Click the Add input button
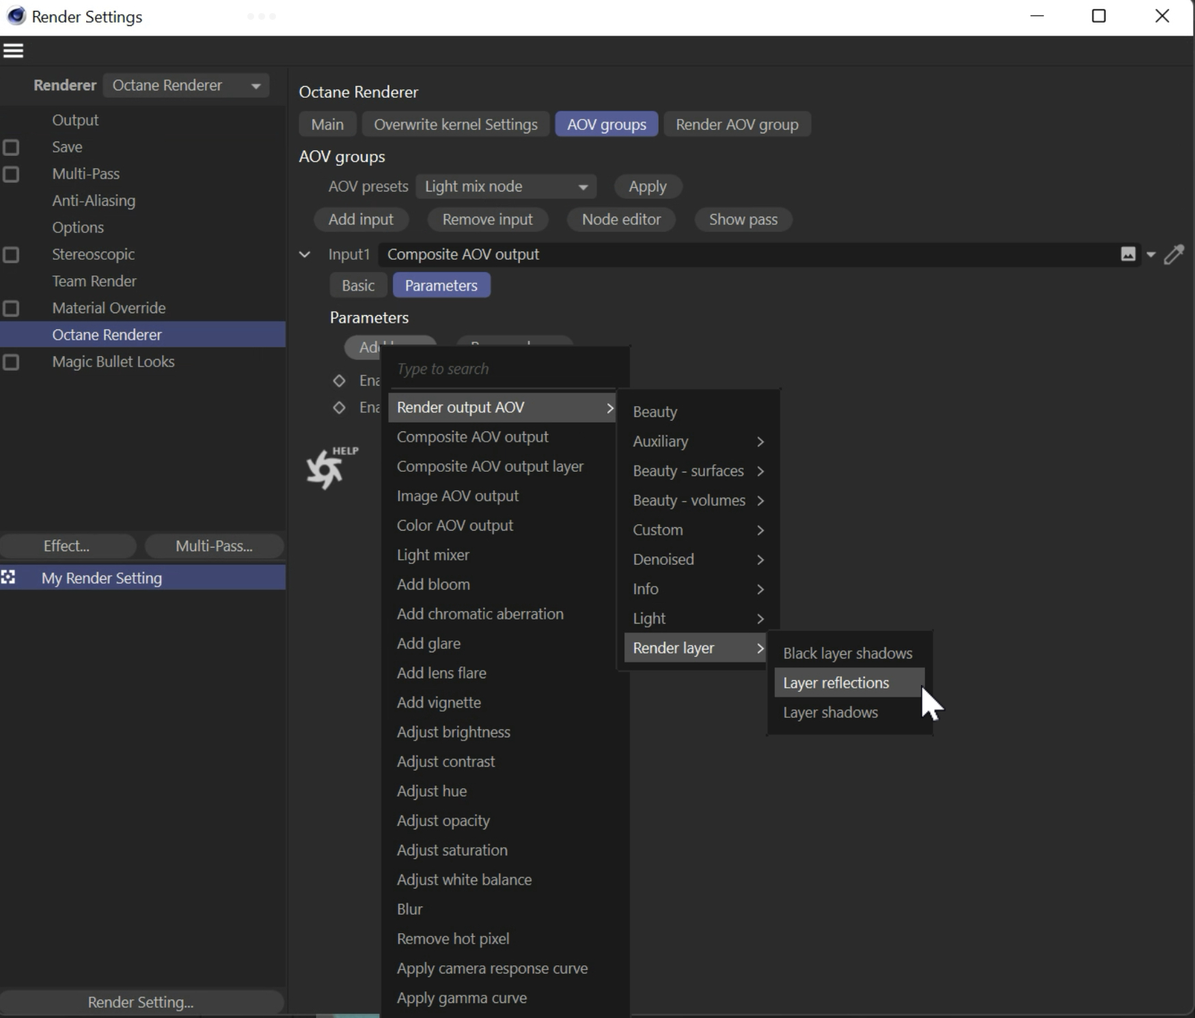Viewport: 1195px width, 1018px height. coord(361,219)
